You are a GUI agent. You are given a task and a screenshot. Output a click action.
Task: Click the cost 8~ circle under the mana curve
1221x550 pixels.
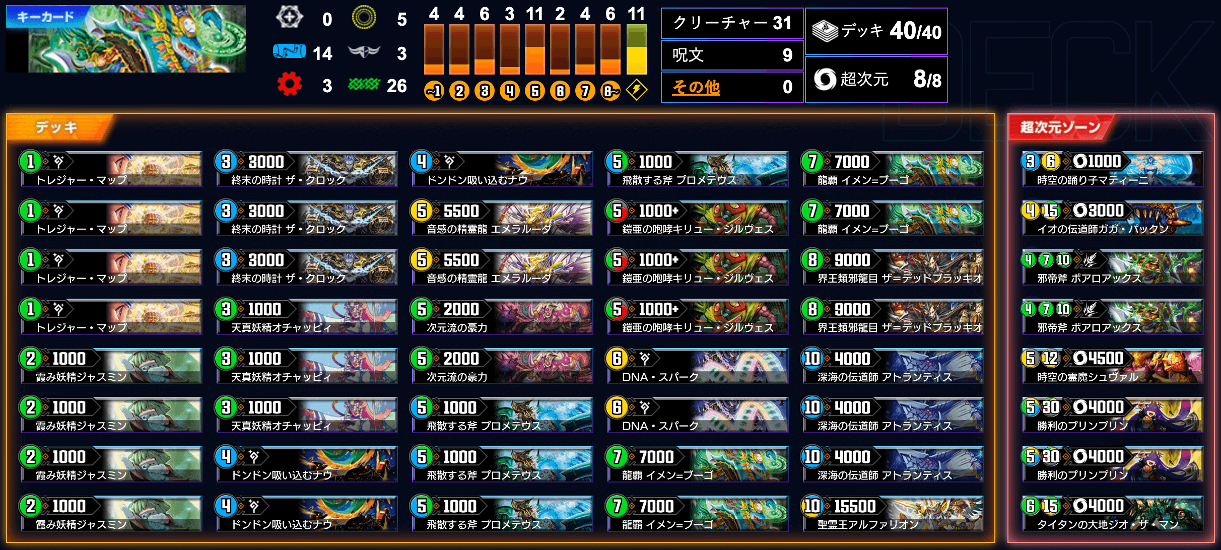[610, 91]
